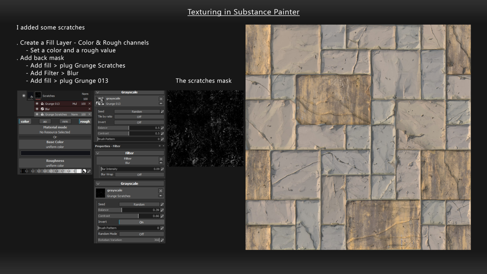This screenshot has width=487, height=274.
Task: Click the Substance filter icon beside Blur
Action: 42,109
